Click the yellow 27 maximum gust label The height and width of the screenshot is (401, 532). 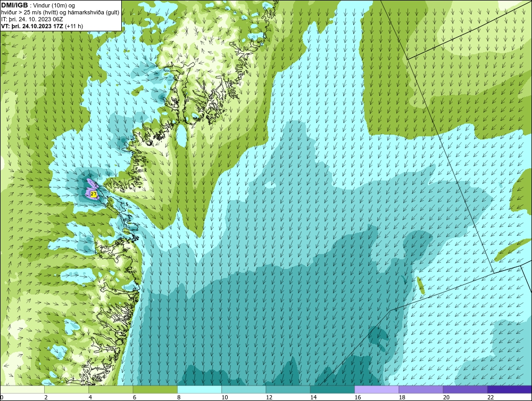(94, 194)
